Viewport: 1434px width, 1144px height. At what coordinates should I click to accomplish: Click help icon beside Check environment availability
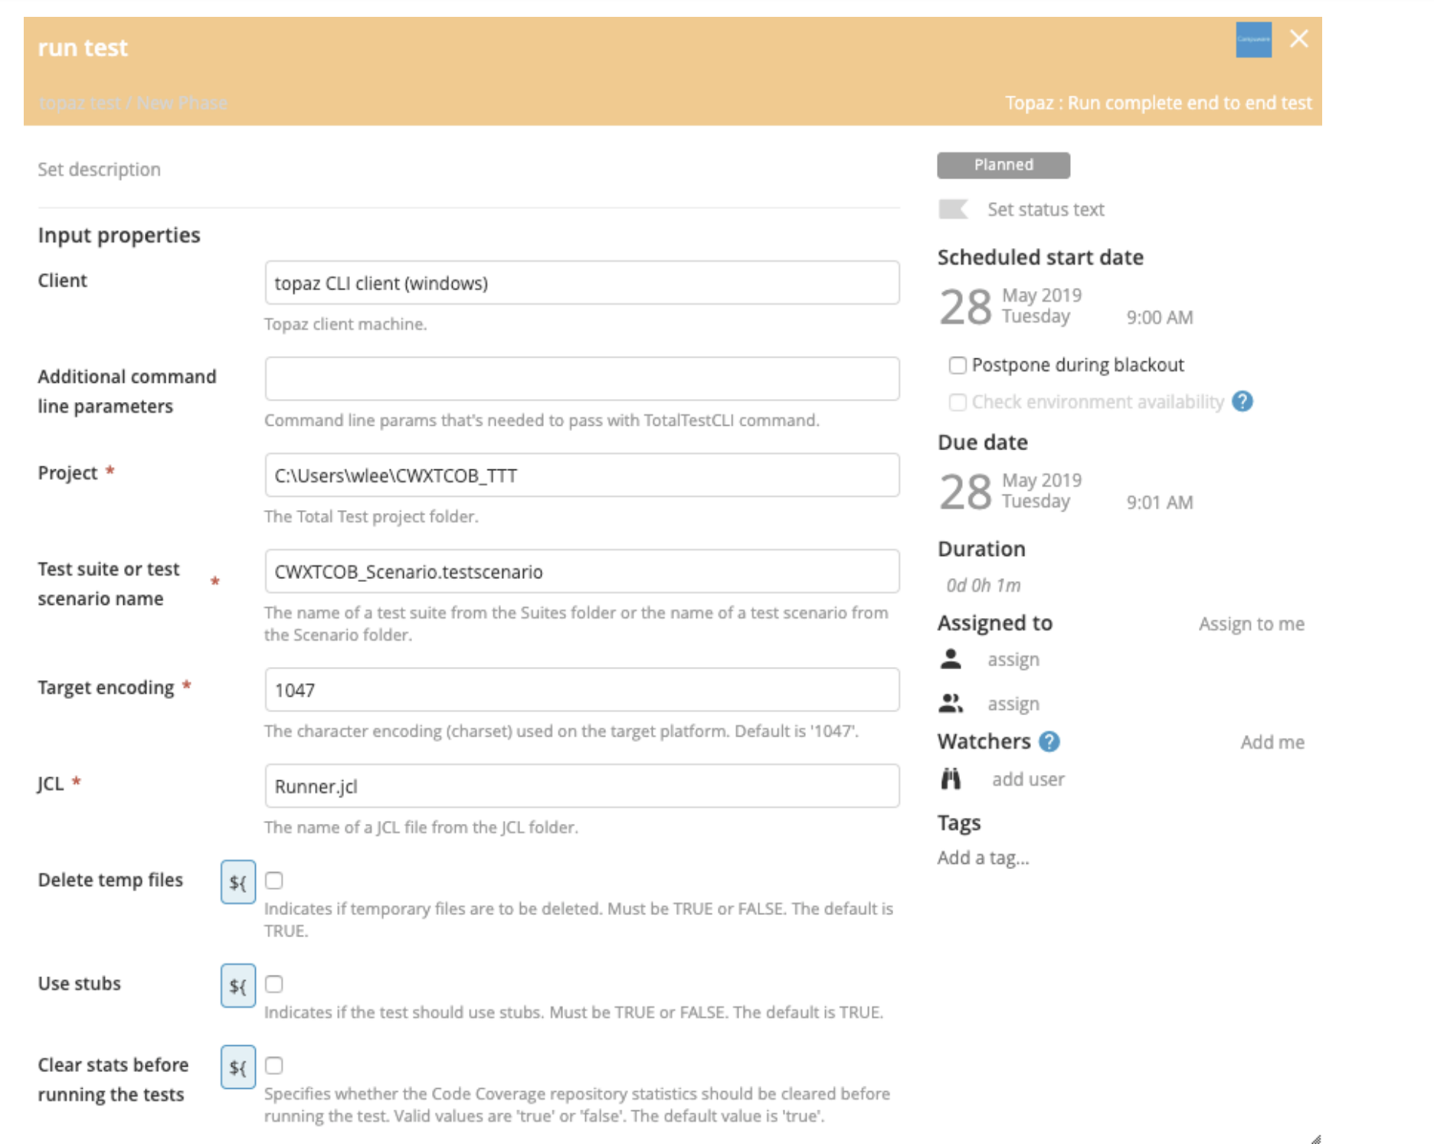pos(1242,401)
